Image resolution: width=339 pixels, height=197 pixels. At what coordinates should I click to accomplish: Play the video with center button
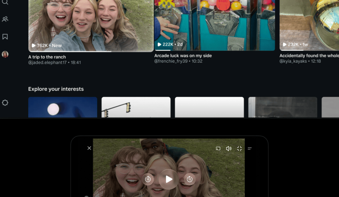pyautogui.click(x=169, y=179)
